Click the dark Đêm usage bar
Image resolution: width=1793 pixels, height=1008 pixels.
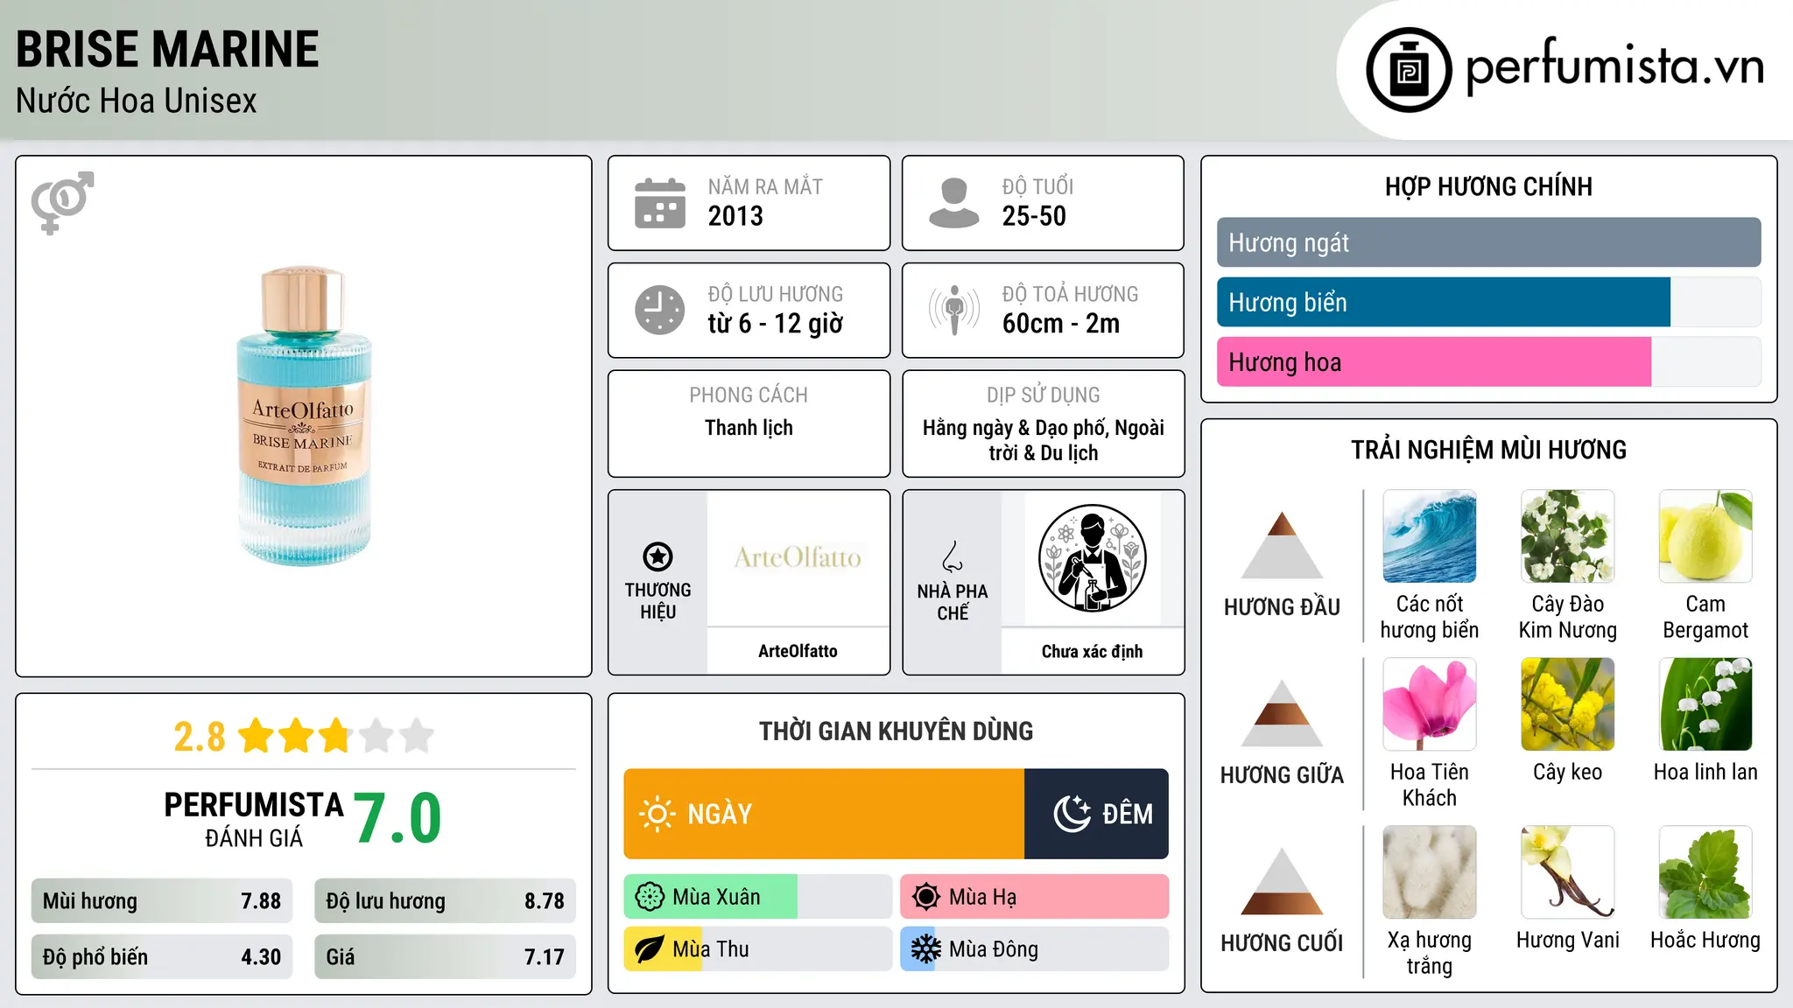coord(1096,814)
